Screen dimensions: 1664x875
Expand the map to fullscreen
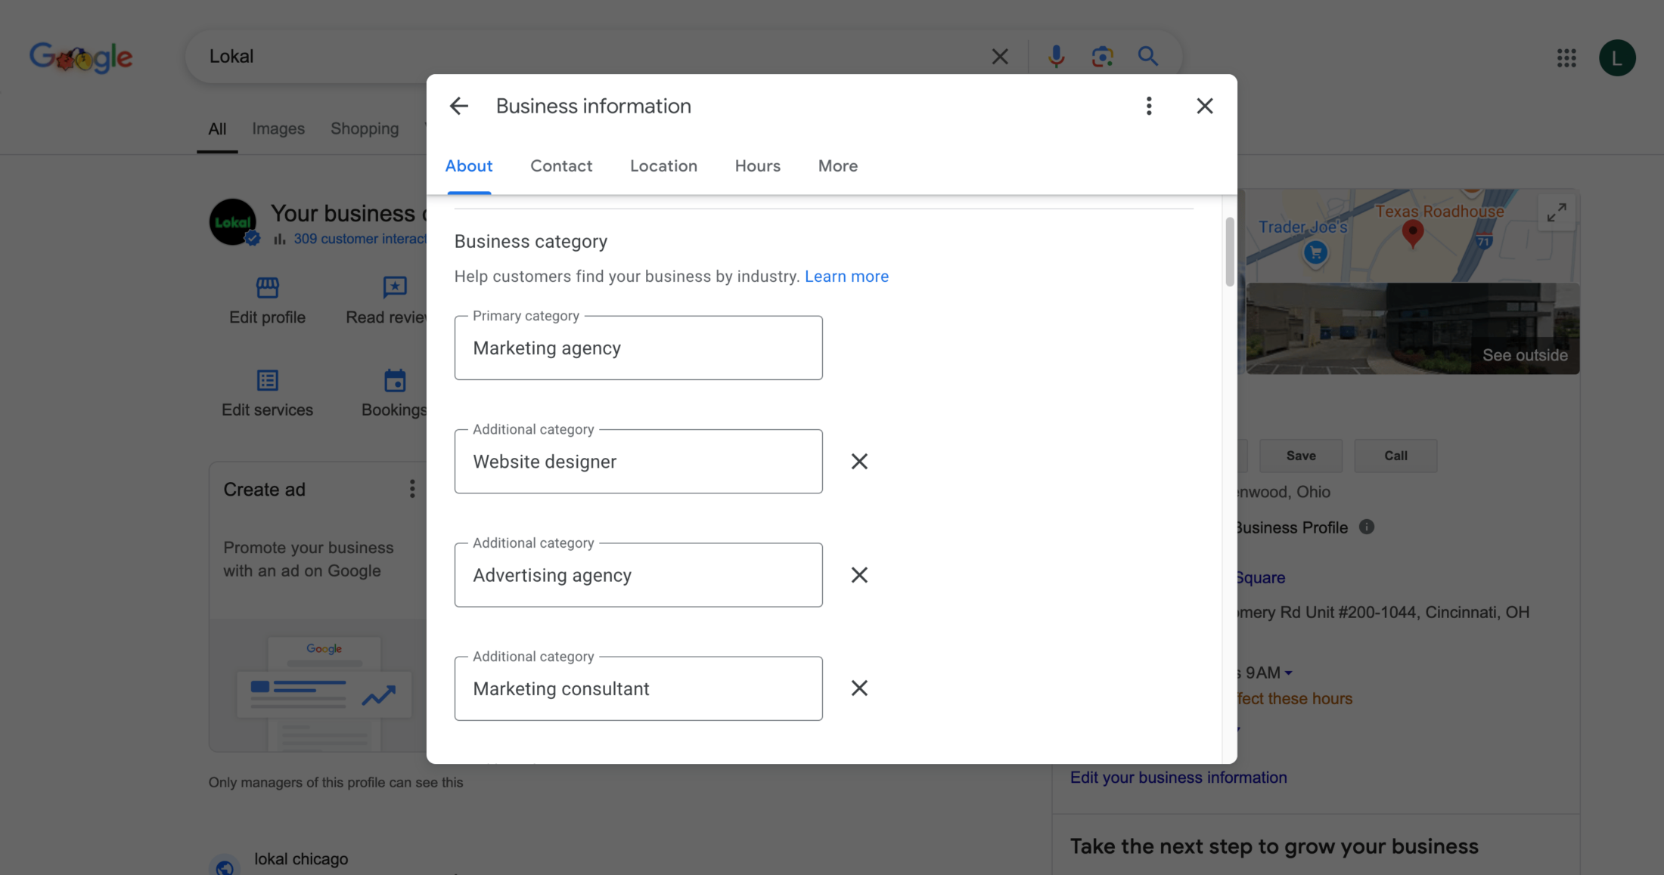1557,213
